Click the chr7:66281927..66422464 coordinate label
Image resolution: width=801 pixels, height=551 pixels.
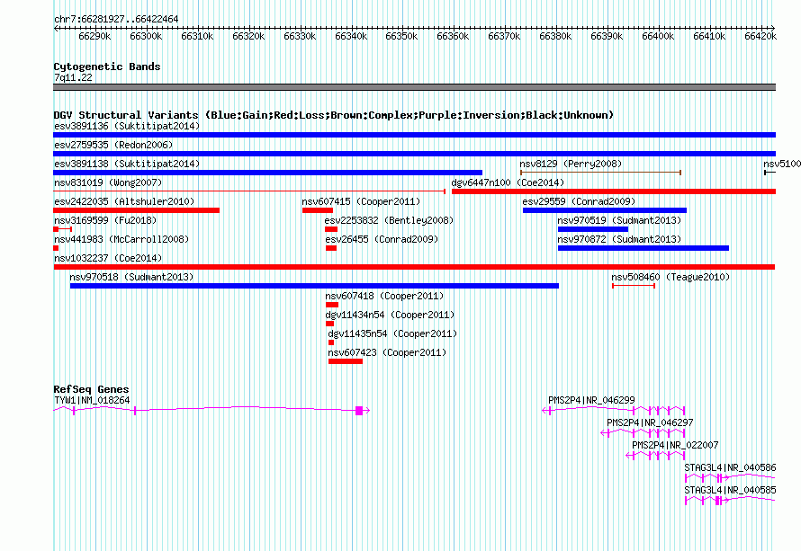click(116, 20)
